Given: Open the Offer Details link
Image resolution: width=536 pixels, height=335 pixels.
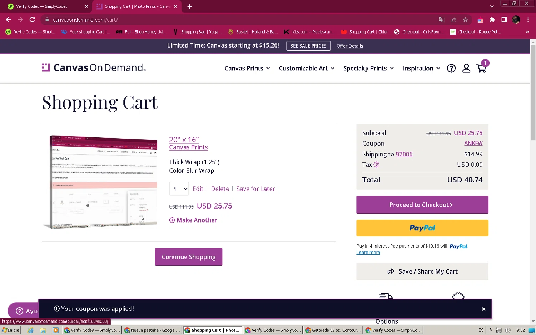Looking at the screenshot, I should 349,46.
